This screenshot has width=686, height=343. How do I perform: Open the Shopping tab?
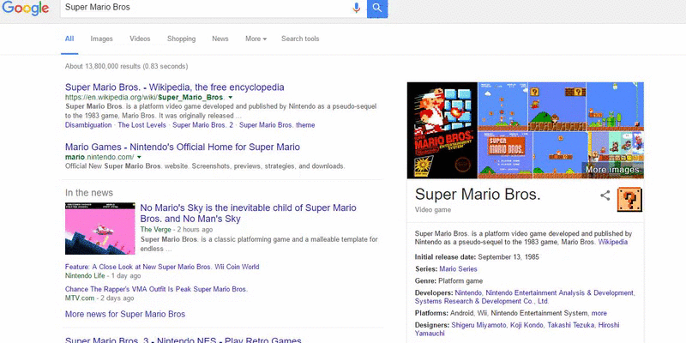[181, 39]
